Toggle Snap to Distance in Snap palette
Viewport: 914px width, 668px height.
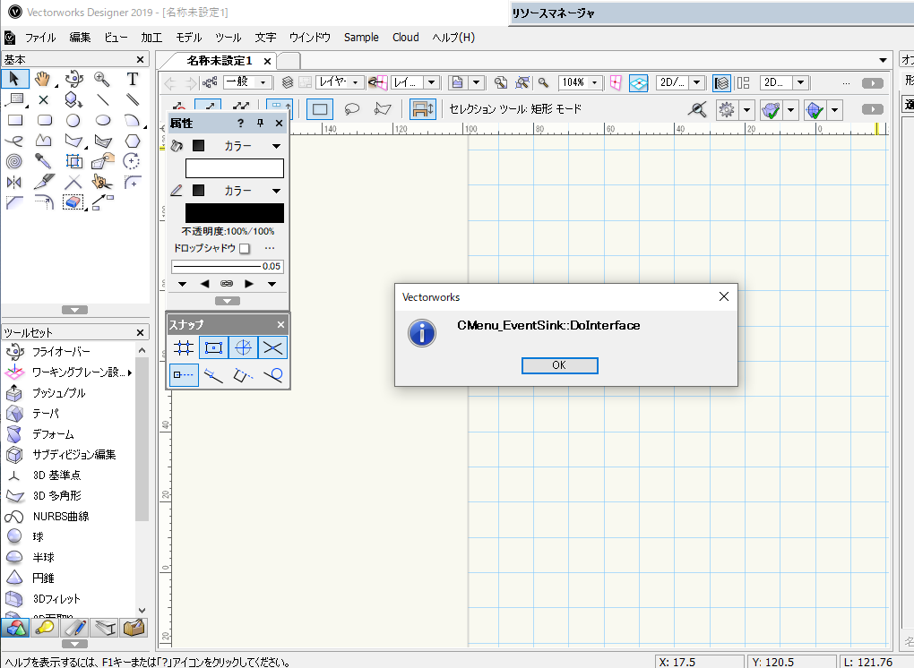213,375
